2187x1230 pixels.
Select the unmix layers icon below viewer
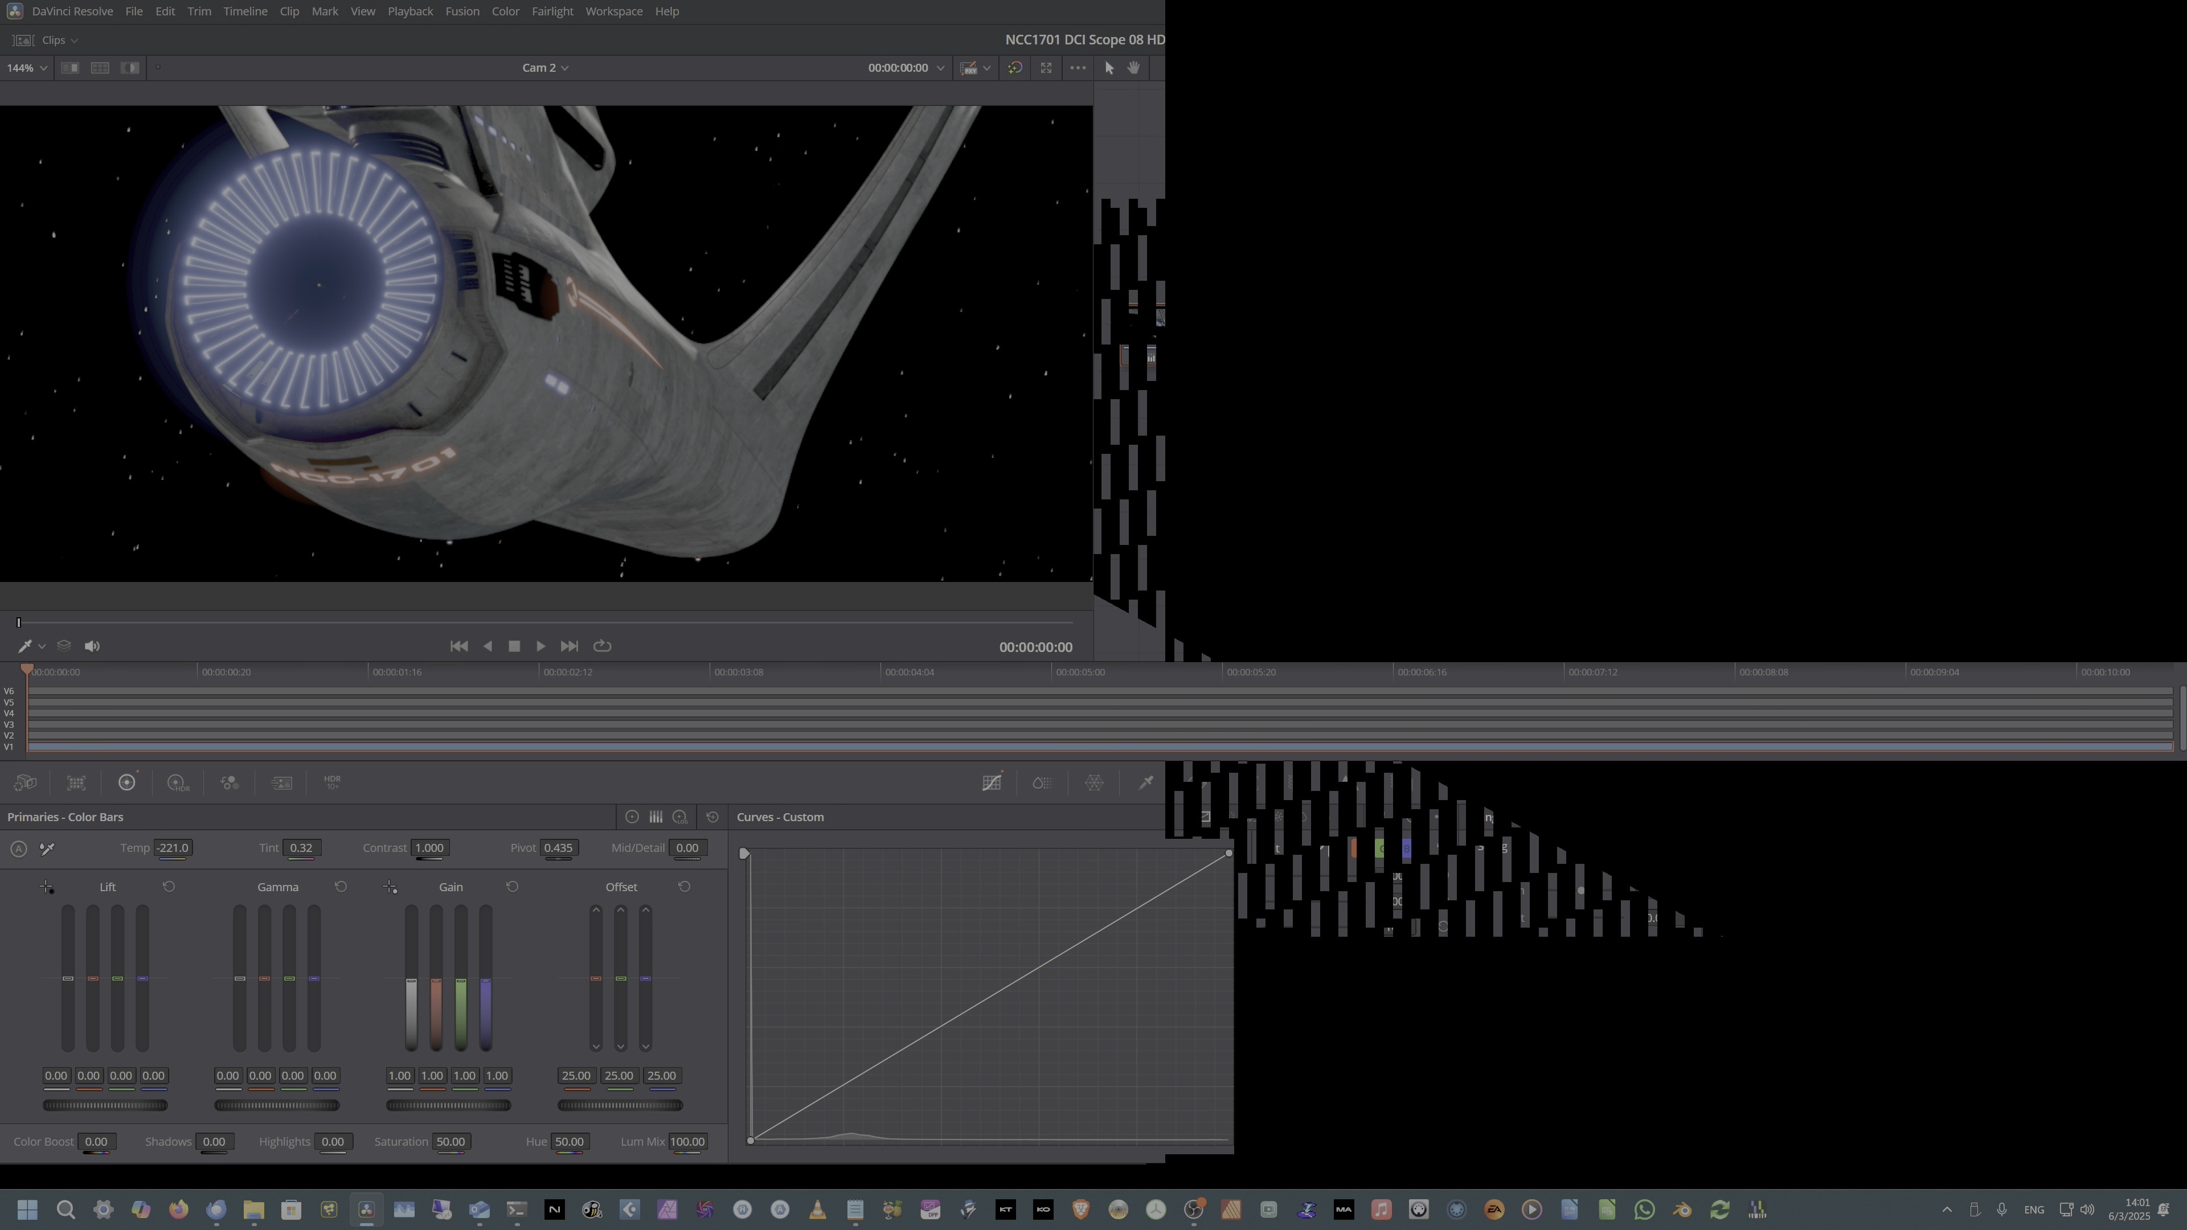64,646
